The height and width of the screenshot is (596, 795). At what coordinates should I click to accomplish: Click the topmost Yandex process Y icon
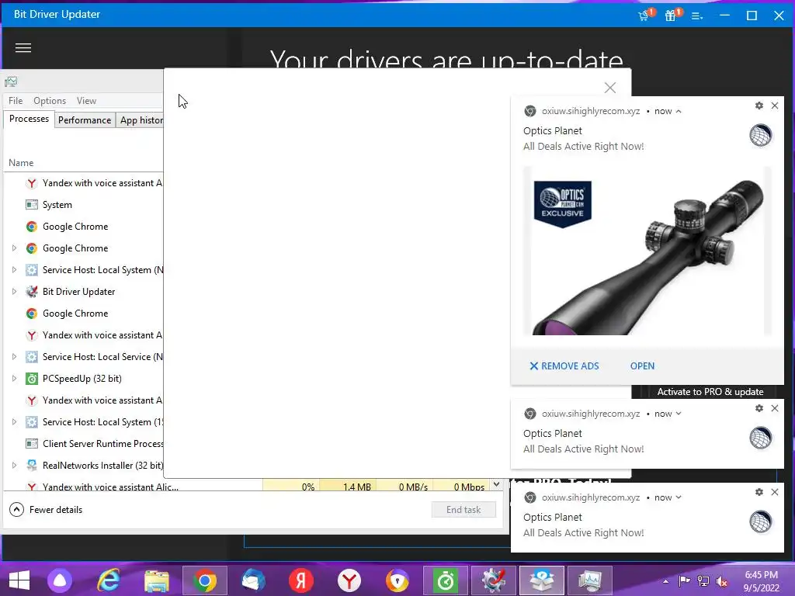(31, 183)
